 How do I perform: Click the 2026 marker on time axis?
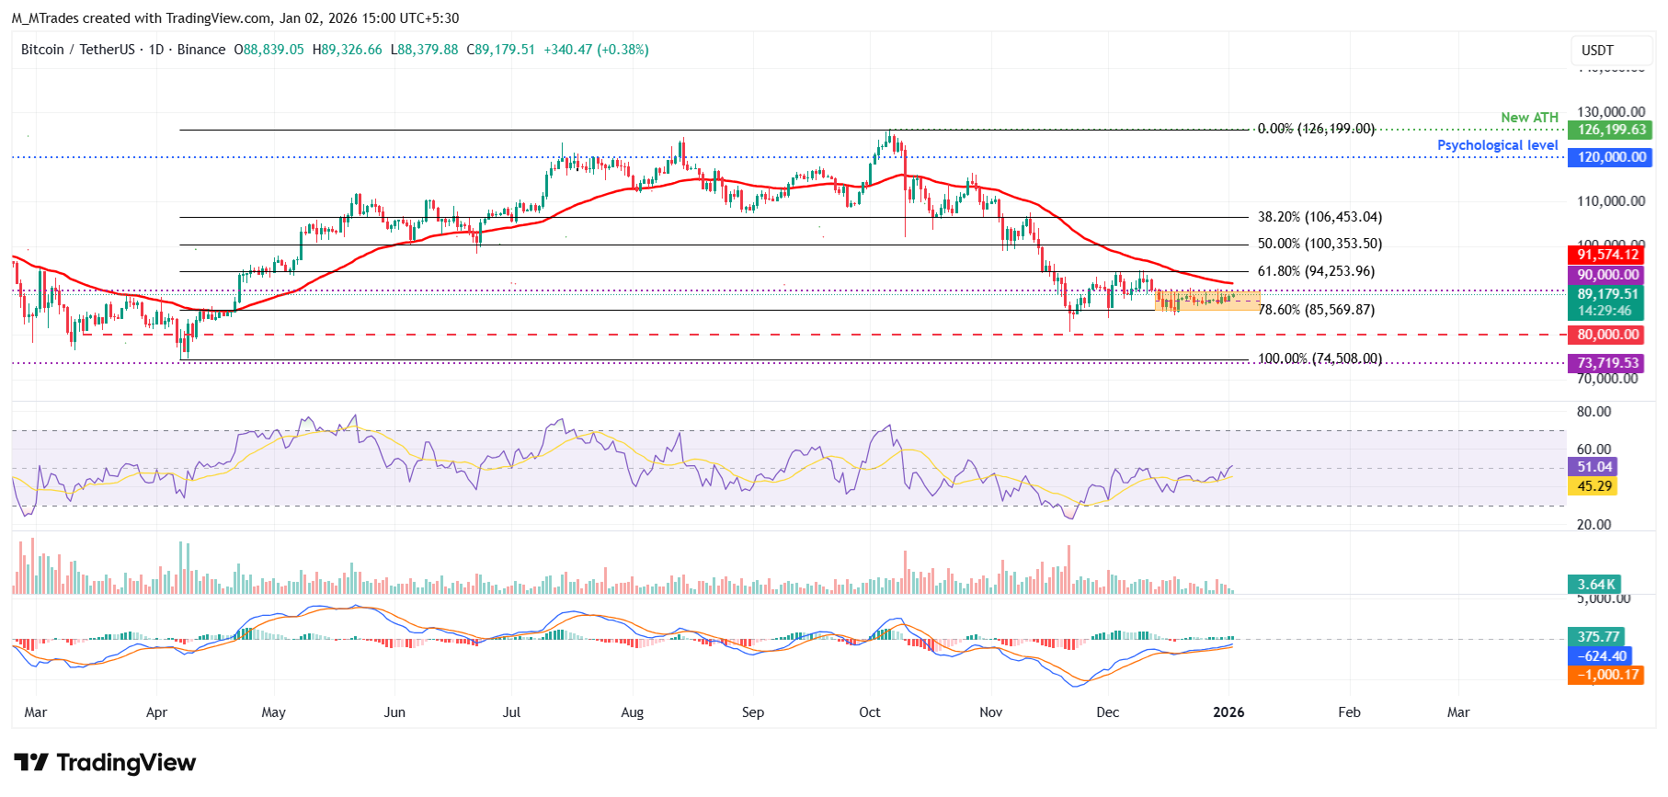point(1228,712)
